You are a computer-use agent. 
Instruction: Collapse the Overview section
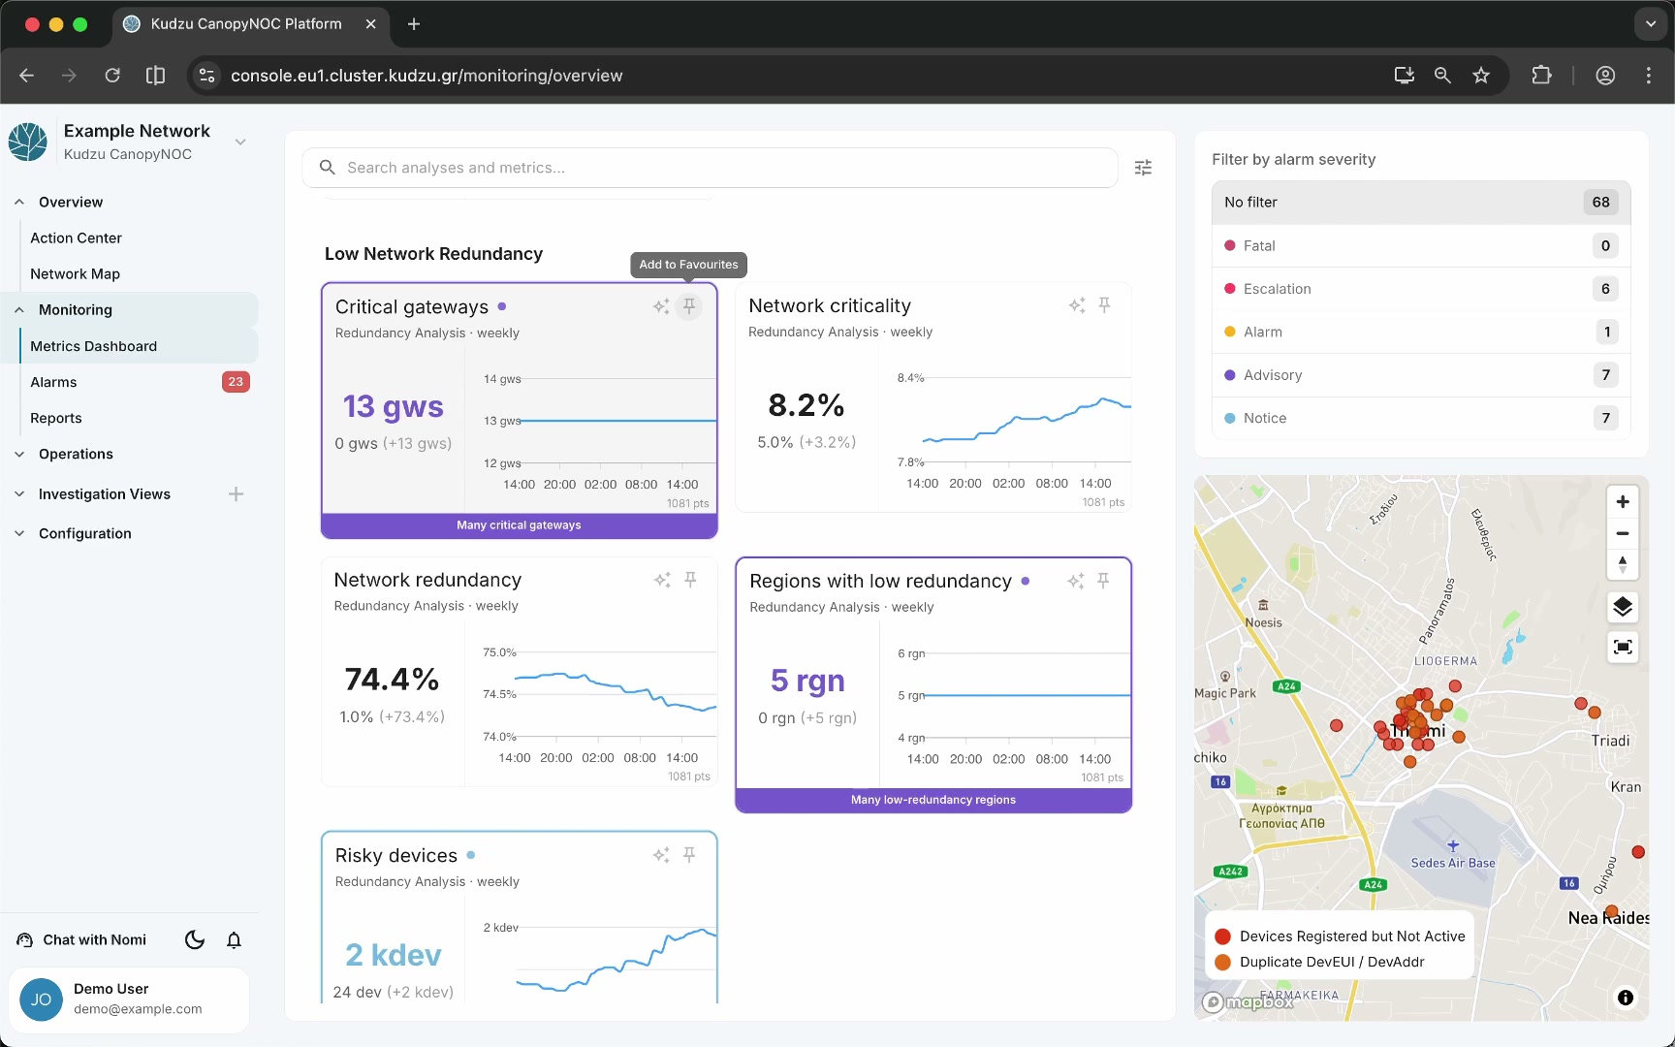(19, 203)
